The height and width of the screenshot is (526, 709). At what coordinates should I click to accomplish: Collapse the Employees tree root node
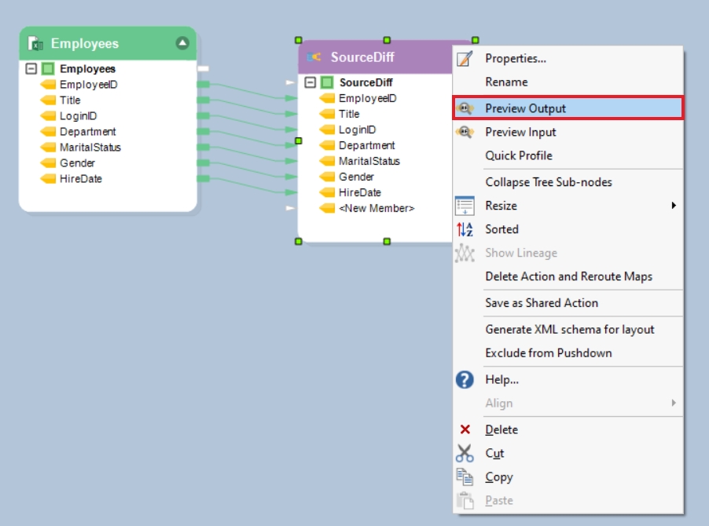(31, 69)
